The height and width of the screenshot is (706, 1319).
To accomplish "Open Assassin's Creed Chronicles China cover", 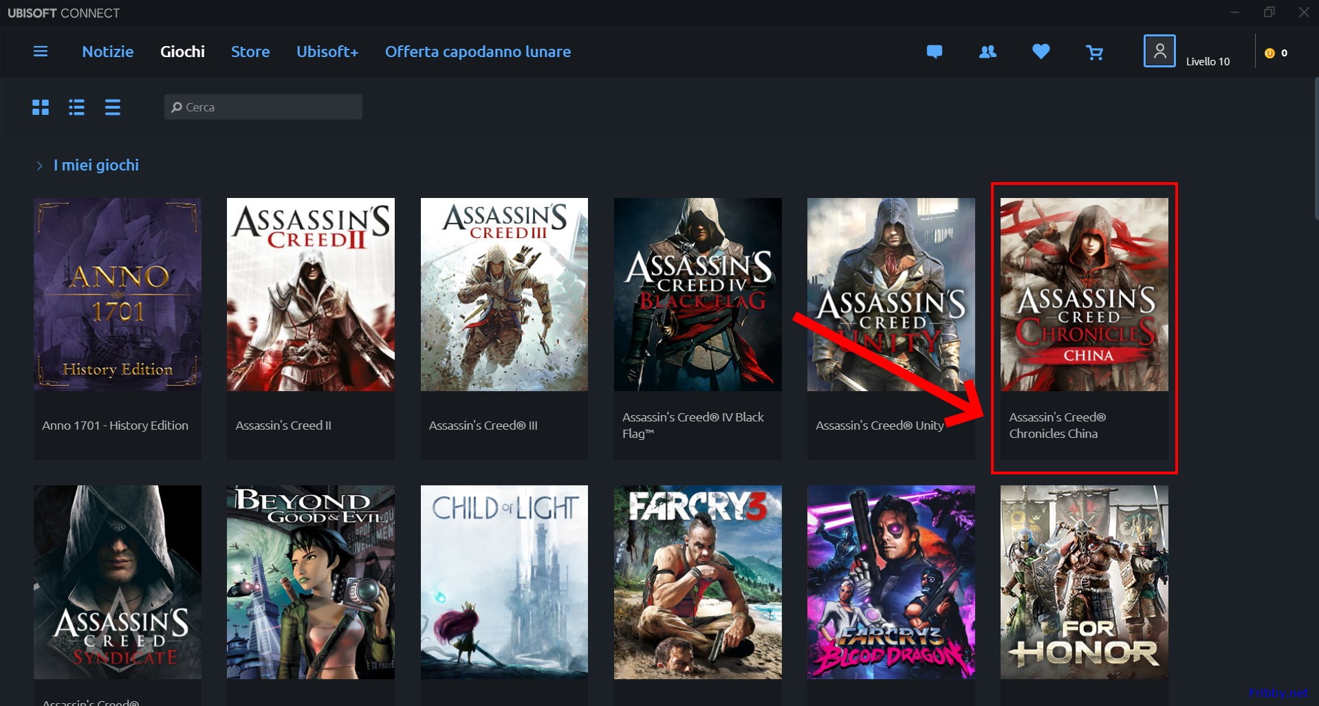I will click(x=1084, y=294).
